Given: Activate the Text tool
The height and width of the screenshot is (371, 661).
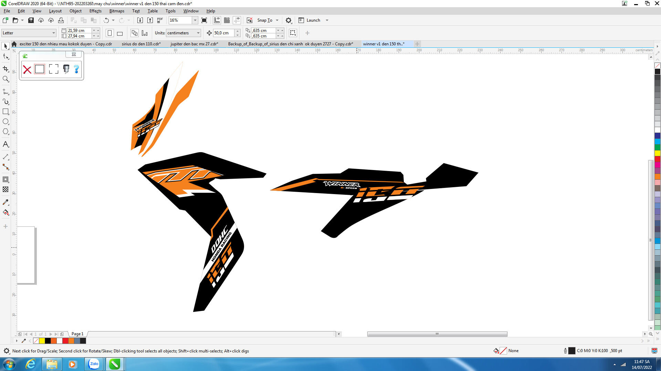Looking at the screenshot, I should [x=6, y=144].
